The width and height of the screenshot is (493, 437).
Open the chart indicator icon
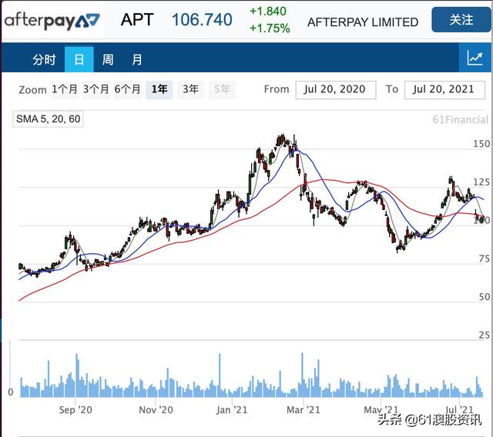click(475, 58)
